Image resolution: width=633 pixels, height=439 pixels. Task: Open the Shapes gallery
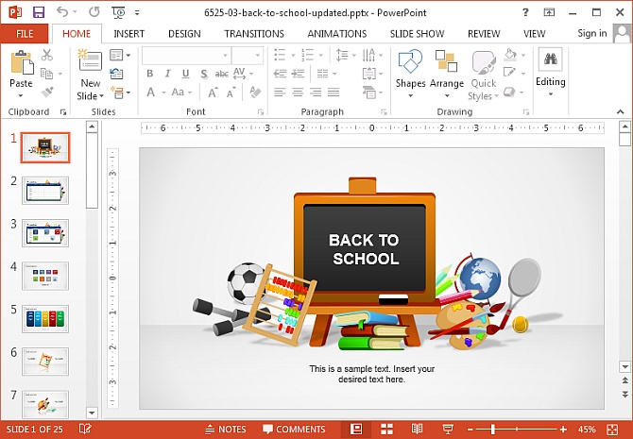(x=410, y=74)
